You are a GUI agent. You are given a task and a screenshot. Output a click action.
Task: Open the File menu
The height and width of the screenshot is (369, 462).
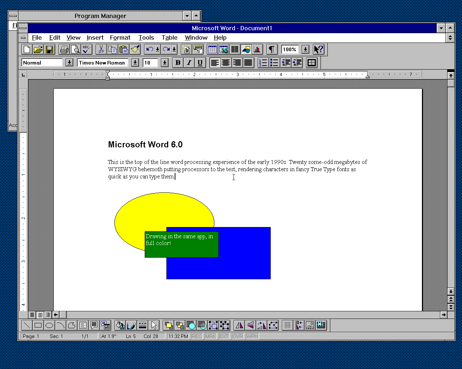[x=37, y=37]
